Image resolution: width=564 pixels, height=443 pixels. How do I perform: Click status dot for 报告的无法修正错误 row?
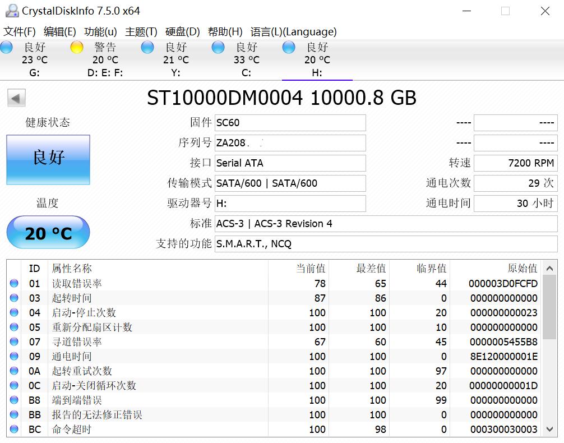click(14, 414)
